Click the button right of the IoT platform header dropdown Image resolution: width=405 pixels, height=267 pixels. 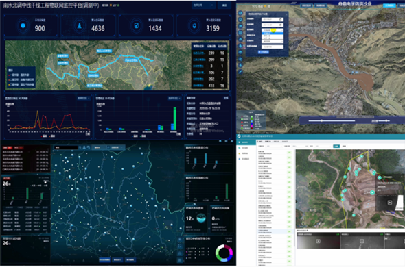[224, 5]
